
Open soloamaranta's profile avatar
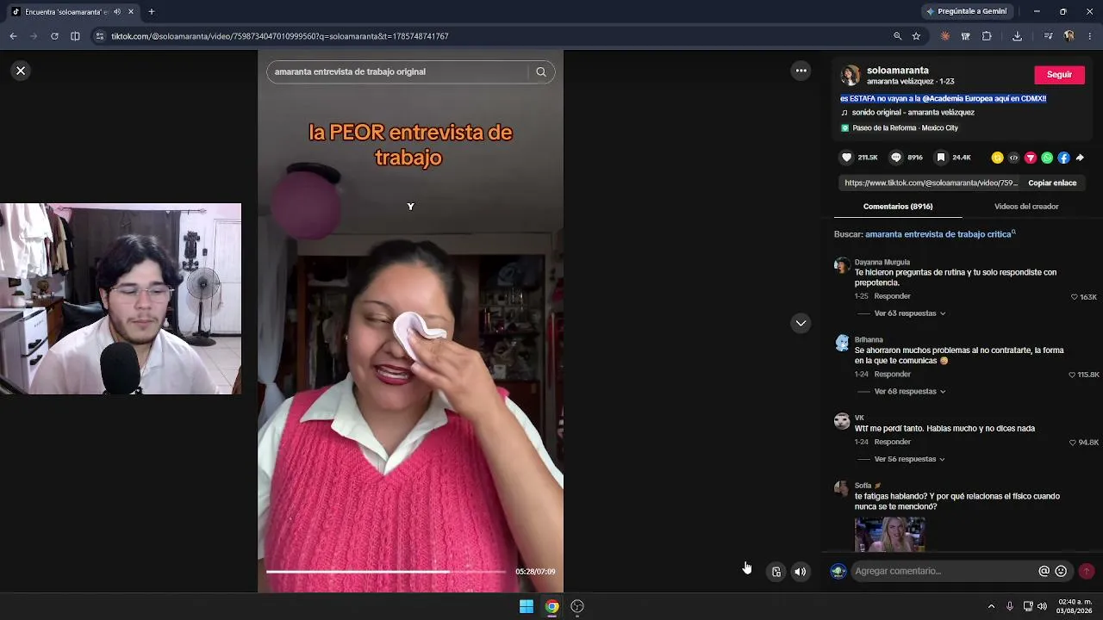[851, 75]
